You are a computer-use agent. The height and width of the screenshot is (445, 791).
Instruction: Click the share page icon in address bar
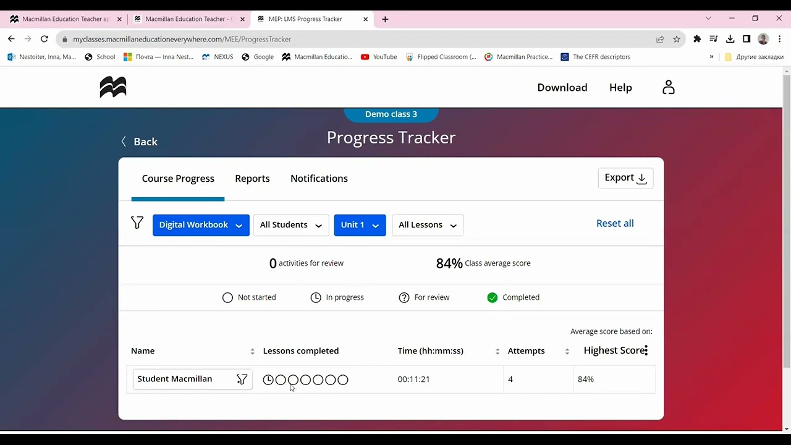coord(660,39)
